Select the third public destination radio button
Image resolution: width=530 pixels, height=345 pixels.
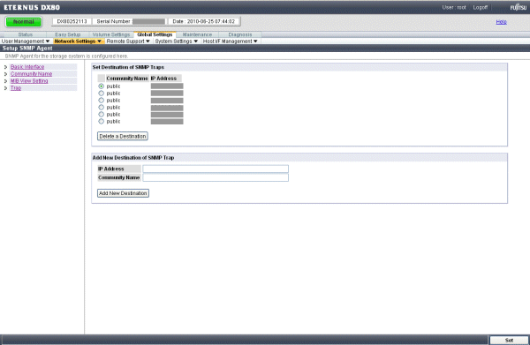pyautogui.click(x=101, y=101)
